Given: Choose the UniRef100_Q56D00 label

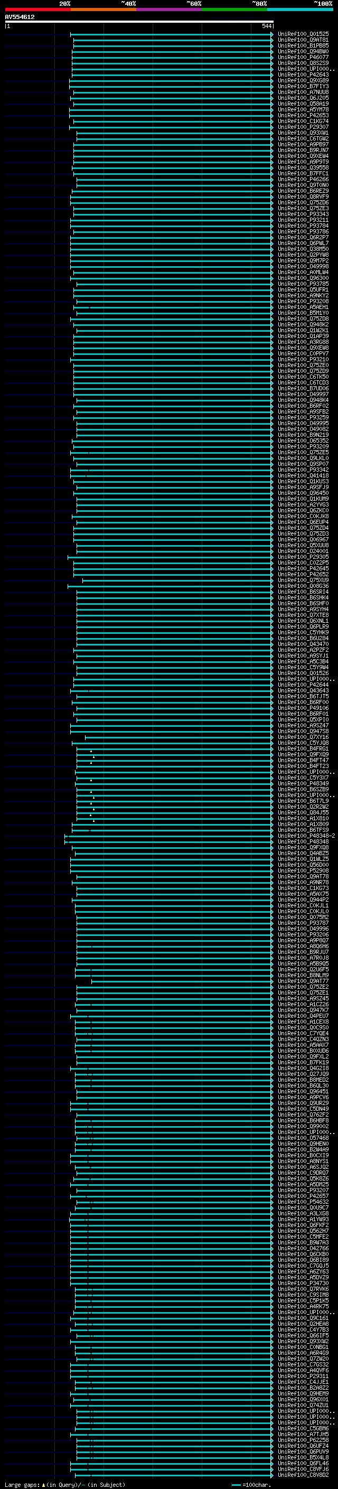Looking at the screenshot, I should coord(303,865).
